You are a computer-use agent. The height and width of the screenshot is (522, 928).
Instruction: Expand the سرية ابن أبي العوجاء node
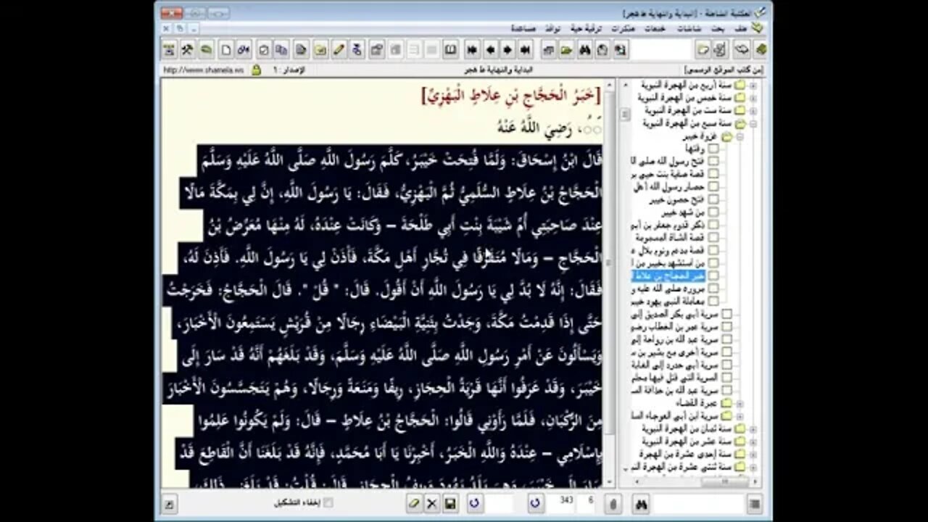pos(739,415)
